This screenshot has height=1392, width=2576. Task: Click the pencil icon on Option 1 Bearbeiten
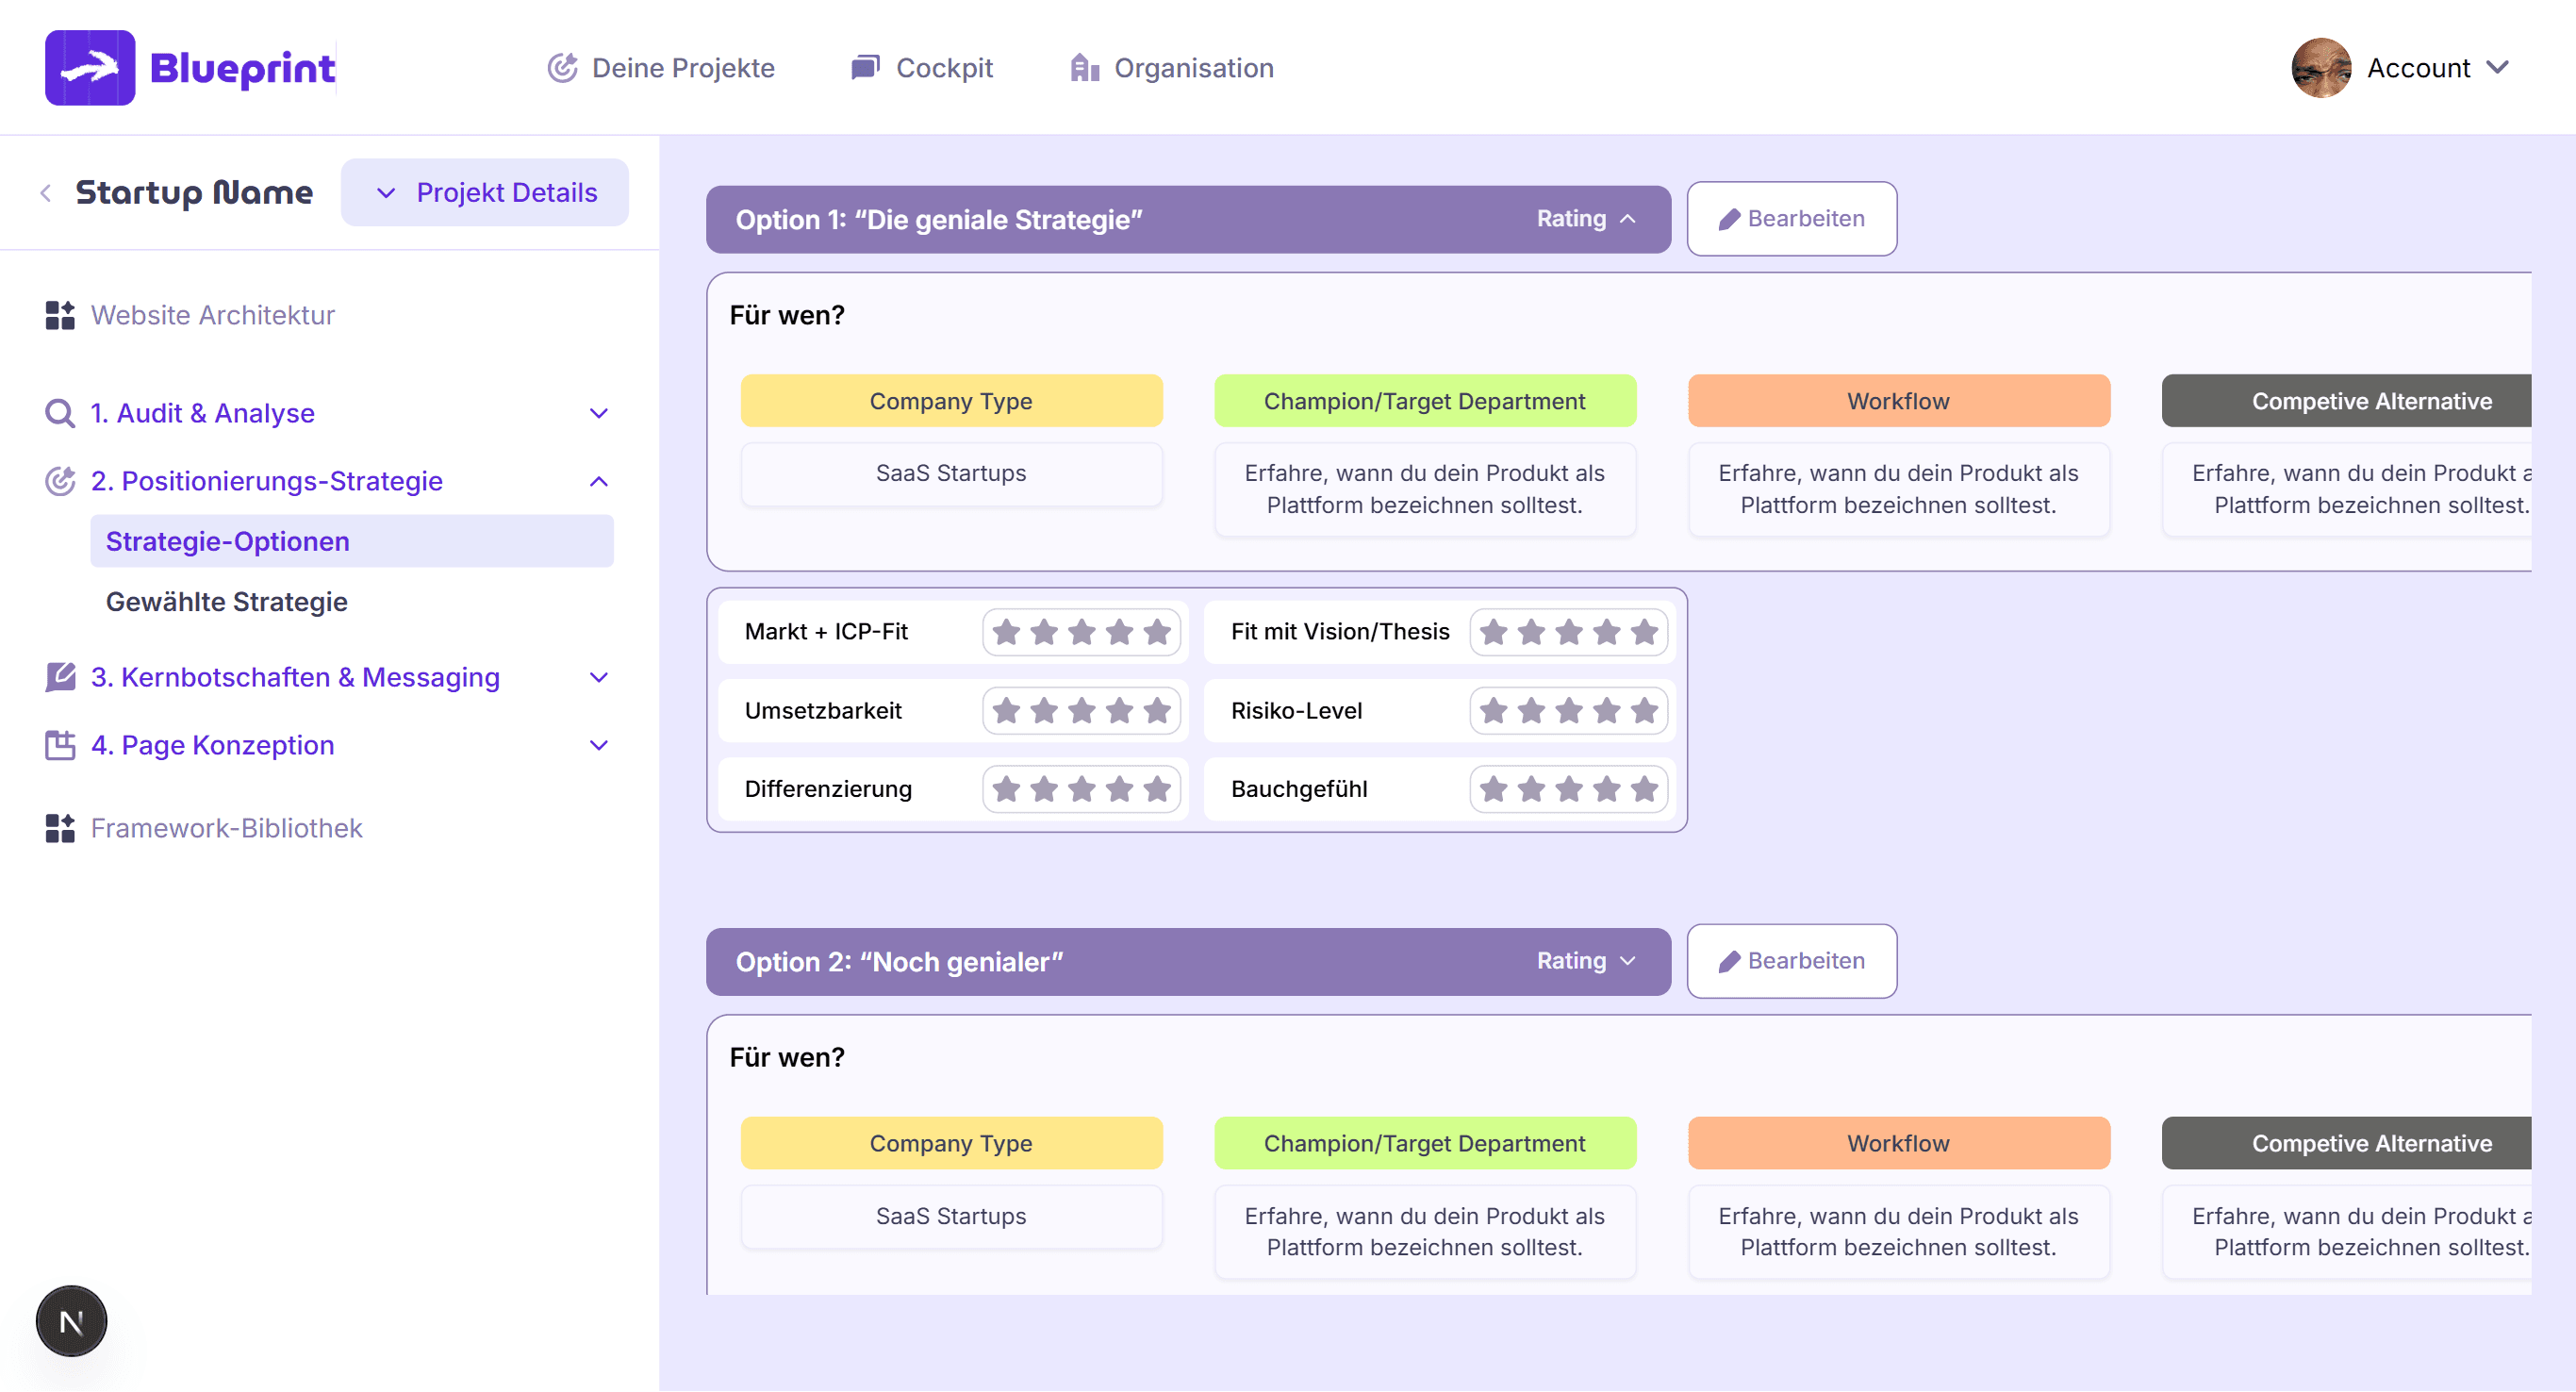click(1729, 219)
